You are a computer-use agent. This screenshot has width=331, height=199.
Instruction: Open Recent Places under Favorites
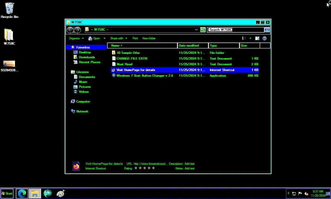point(89,62)
